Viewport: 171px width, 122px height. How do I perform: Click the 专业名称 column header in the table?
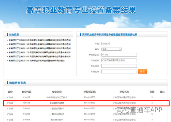pos(57,92)
